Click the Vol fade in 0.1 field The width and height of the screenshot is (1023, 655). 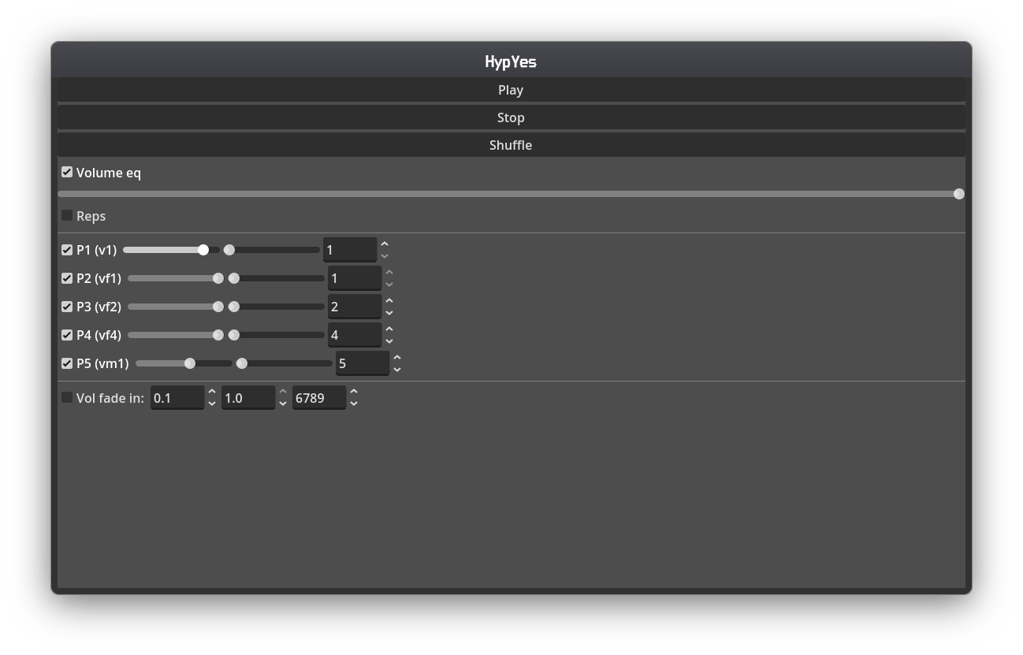click(x=177, y=398)
